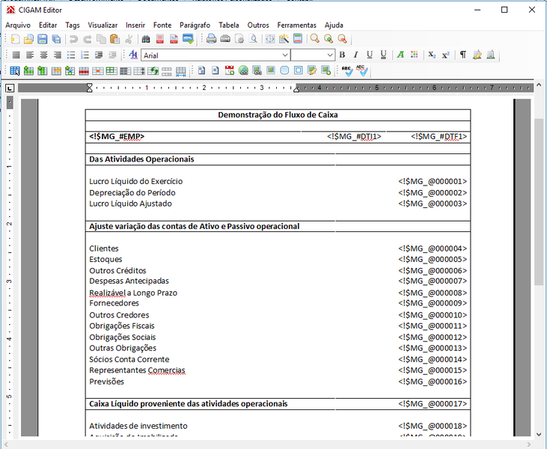Open the Tabela menu
This screenshot has width=547, height=449.
[229, 25]
